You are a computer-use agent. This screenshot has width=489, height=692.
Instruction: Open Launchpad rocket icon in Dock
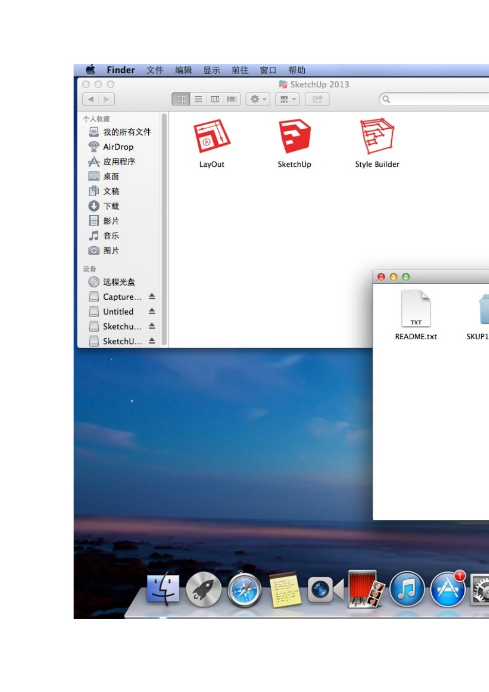coord(204,590)
